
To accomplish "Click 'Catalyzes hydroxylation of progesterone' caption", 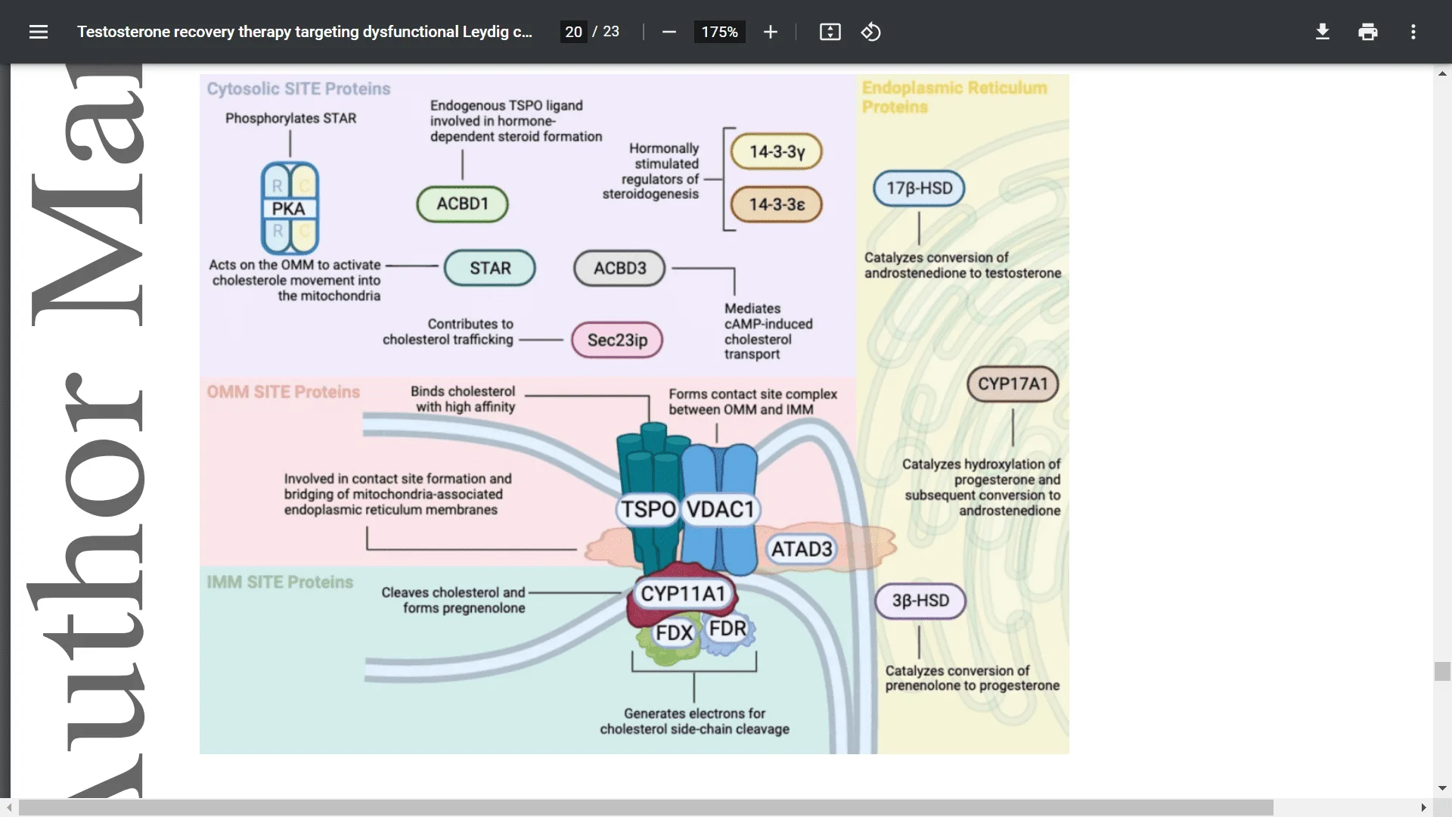I will click(982, 487).
